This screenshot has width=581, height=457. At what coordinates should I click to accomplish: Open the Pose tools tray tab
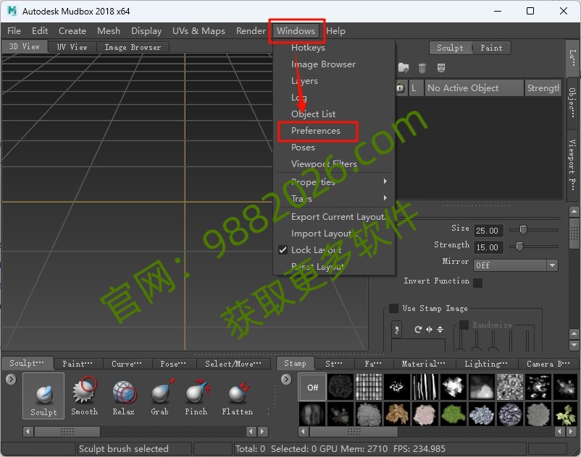coord(173,364)
